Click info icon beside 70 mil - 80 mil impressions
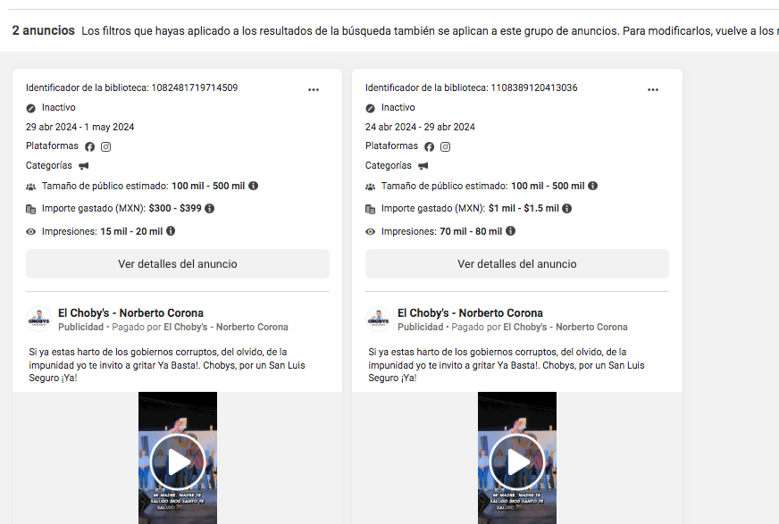Viewport: 779px width, 524px height. tap(510, 230)
